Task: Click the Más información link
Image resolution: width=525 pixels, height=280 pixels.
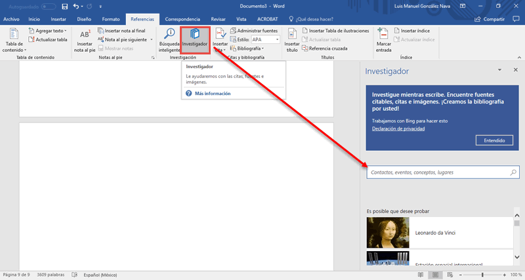Action: pyautogui.click(x=212, y=94)
